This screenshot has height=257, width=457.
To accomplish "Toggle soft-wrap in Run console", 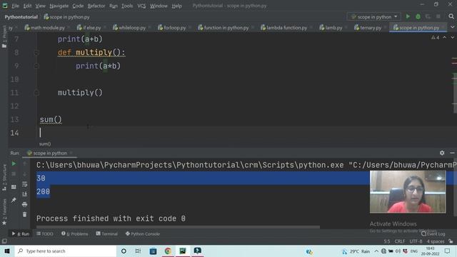I will pyautogui.click(x=24, y=184).
